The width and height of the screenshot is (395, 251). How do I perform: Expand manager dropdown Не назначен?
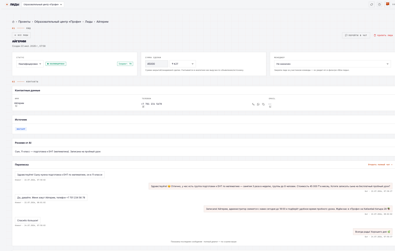pos(333,64)
